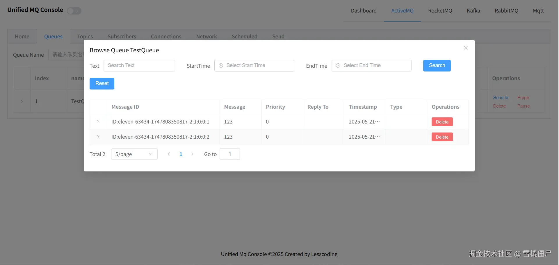Screen dimensions: 559x265
Task: Open the 5/page page size dropdown
Action: tap(134, 154)
